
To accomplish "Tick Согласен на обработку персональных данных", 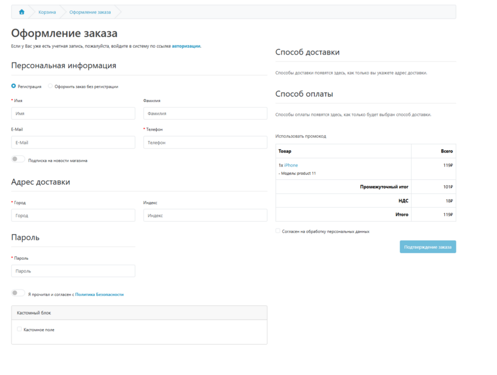I will (278, 231).
